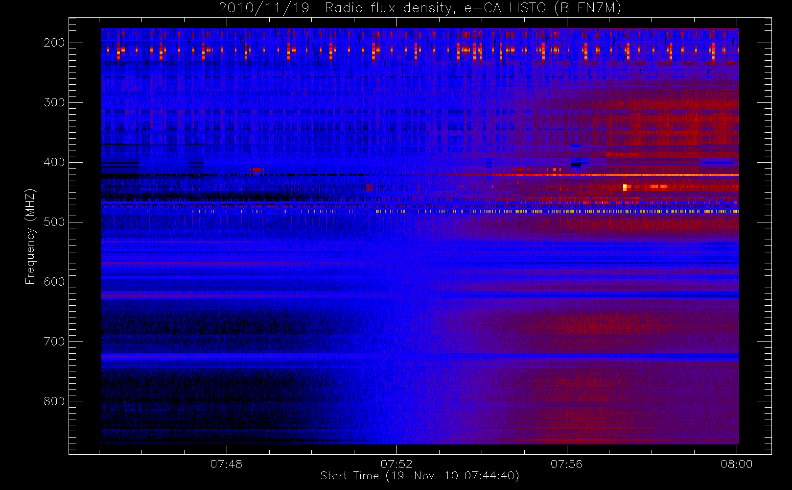This screenshot has width=792, height=490.
Task: Click the 400 frequency tick label
Action: click(x=54, y=162)
